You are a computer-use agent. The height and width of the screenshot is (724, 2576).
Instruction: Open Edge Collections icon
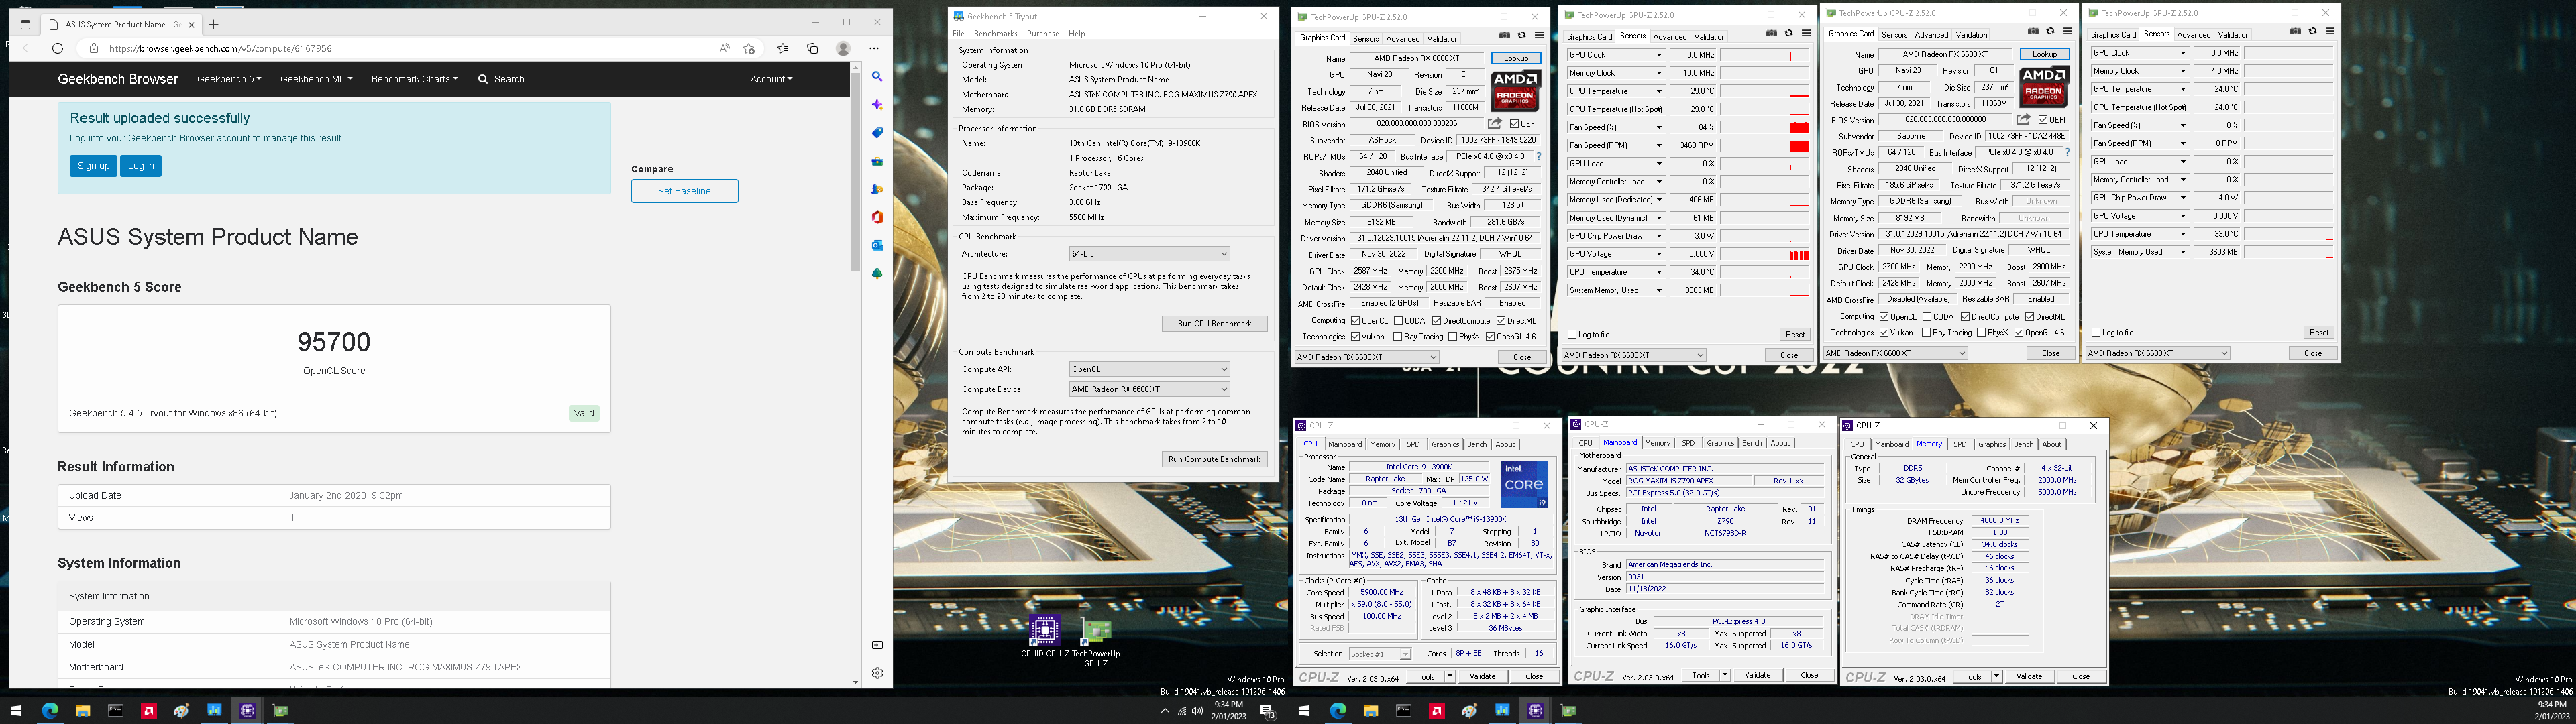tap(813, 48)
